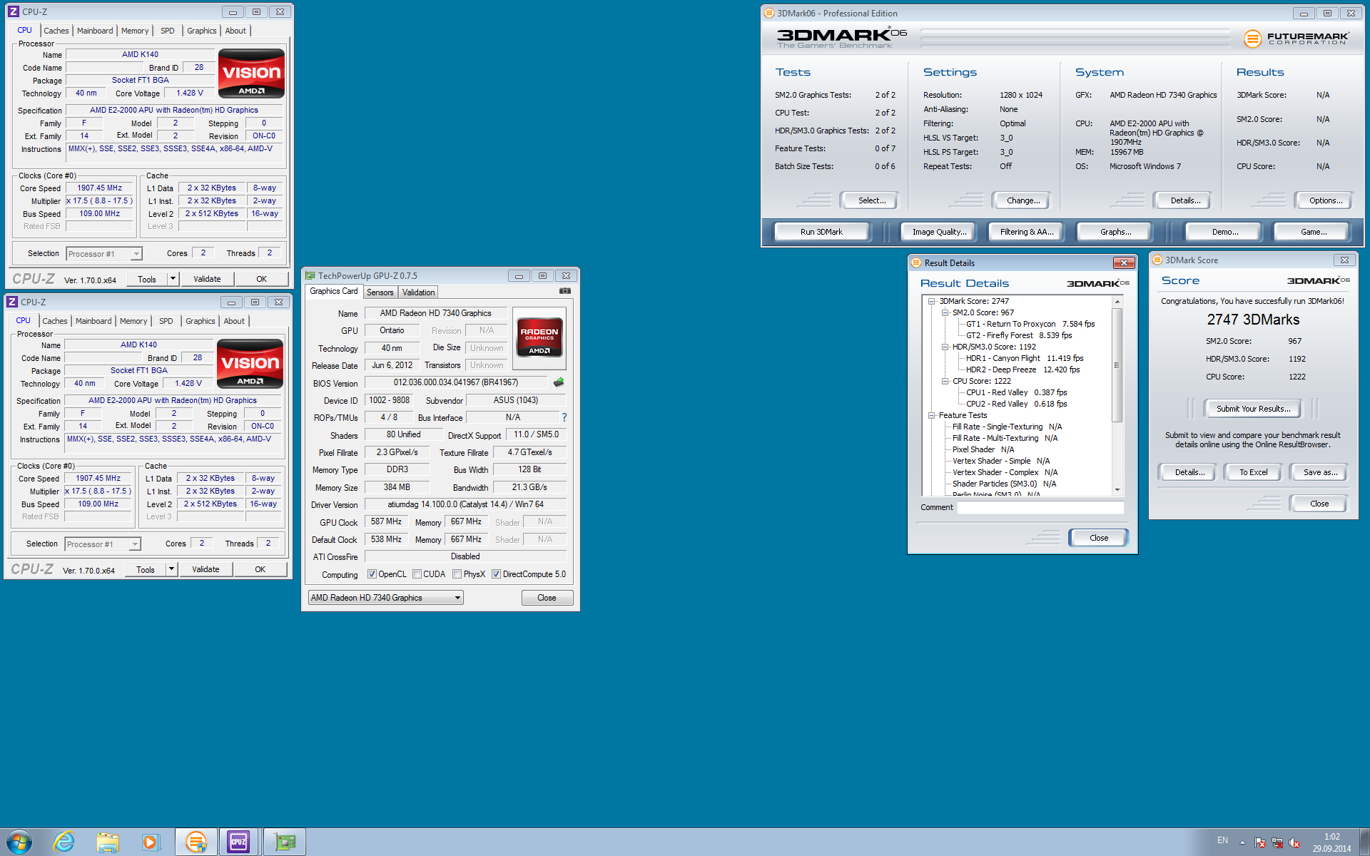Click the muted volume tray icon
The height and width of the screenshot is (856, 1370).
click(x=1294, y=842)
